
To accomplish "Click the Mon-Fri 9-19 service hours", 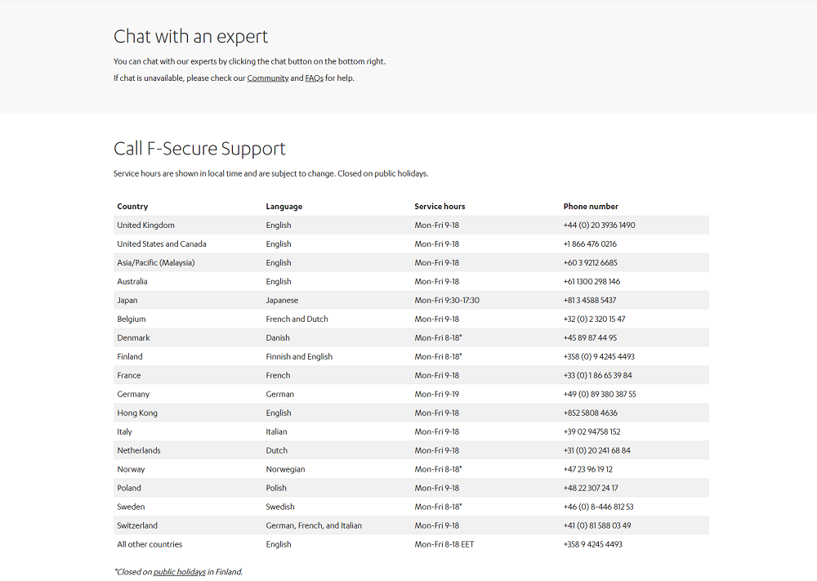I will point(436,394).
